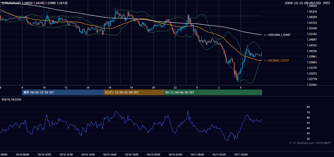Click the RSI(14) 56.5556 indicator label
The width and height of the screenshot is (334, 157).
point(11,99)
